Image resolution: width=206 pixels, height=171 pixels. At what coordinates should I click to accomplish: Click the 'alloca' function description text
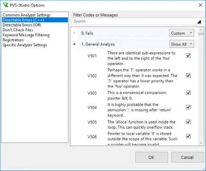pyautogui.click(x=141, y=124)
